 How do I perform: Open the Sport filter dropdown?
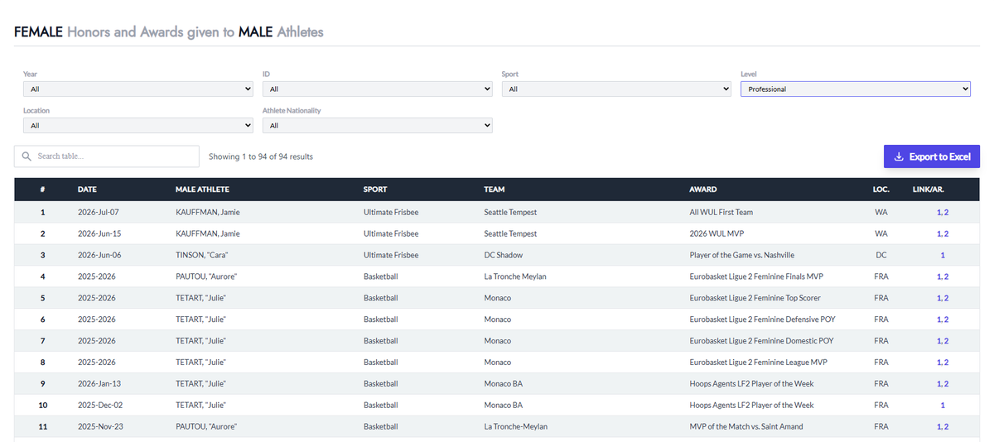616,89
